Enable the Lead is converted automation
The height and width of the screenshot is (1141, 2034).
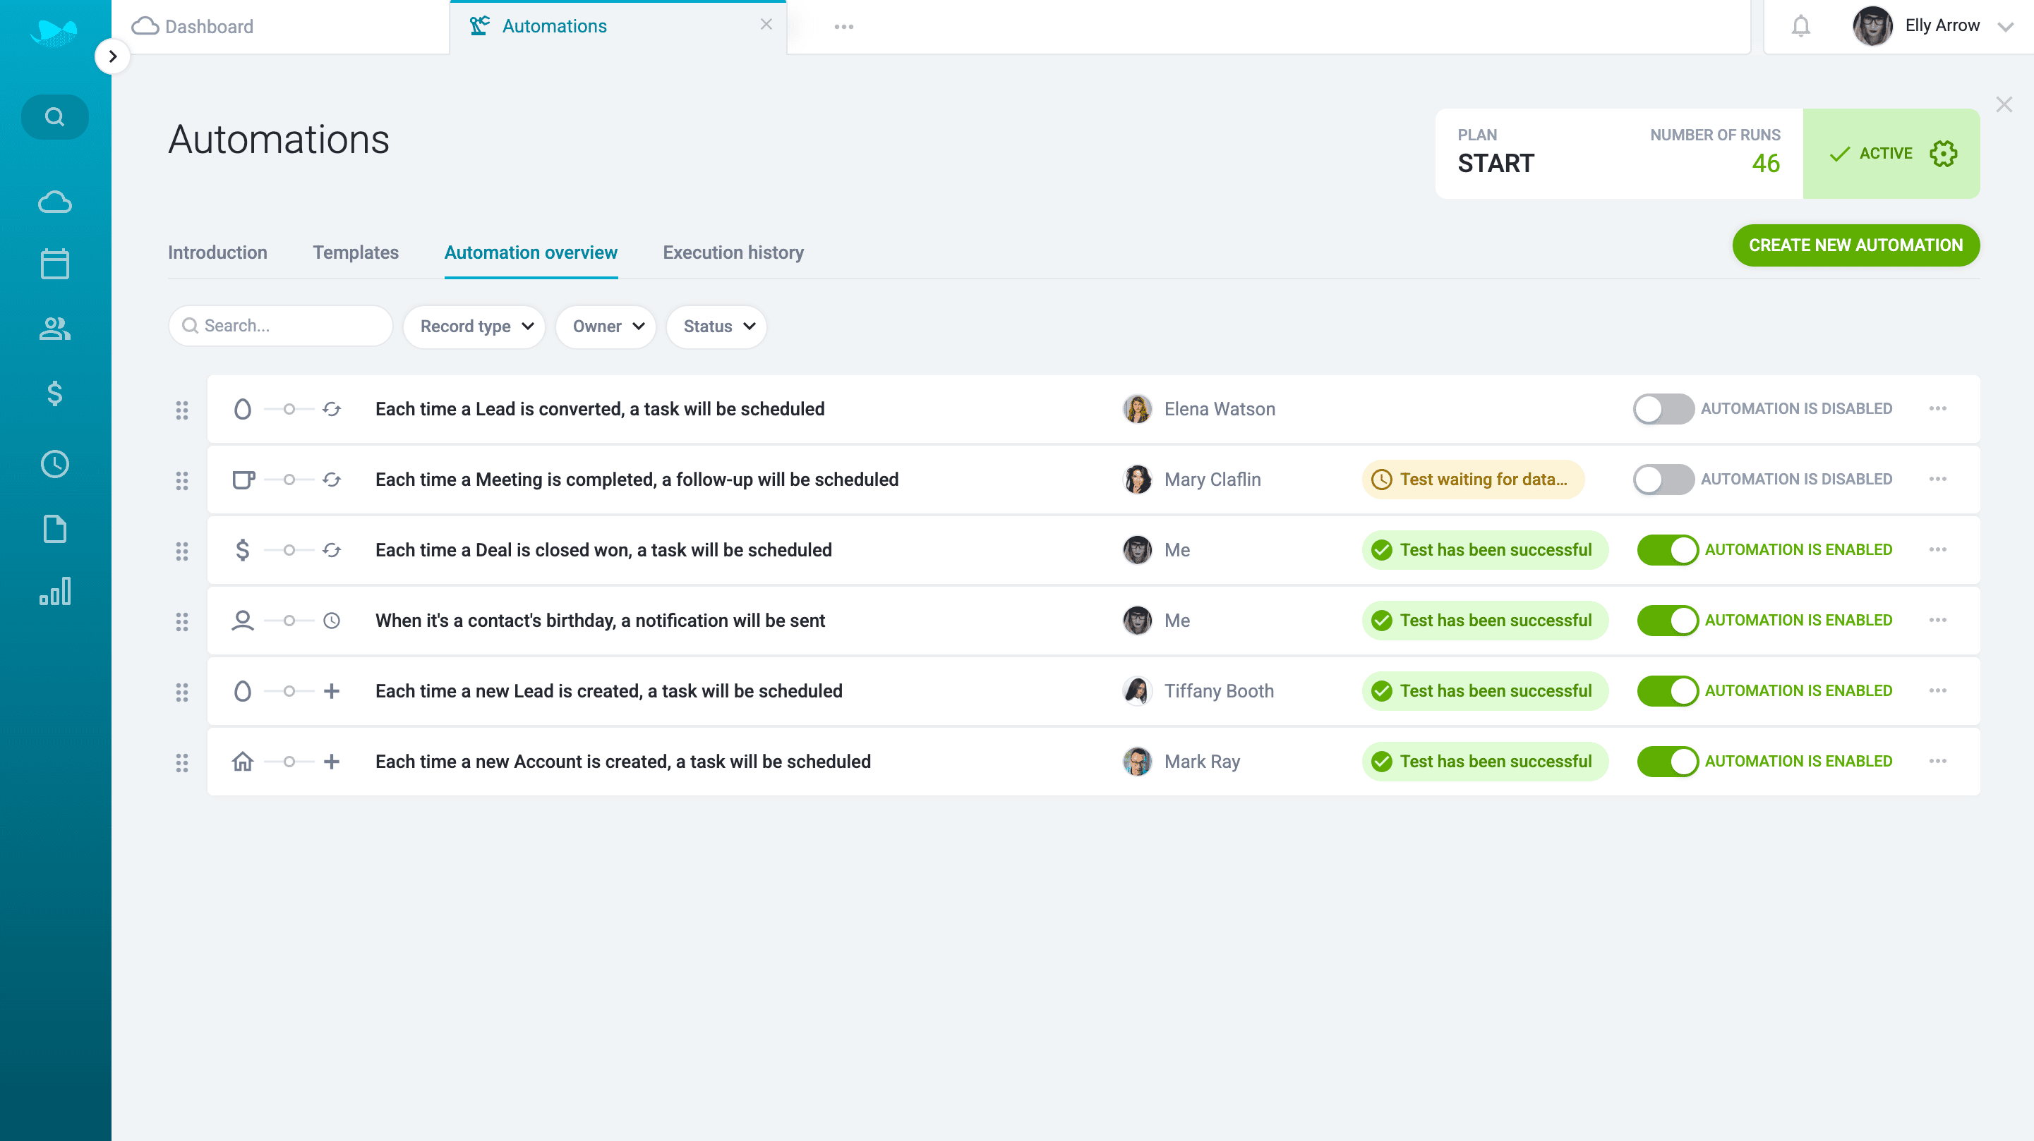click(x=1663, y=409)
